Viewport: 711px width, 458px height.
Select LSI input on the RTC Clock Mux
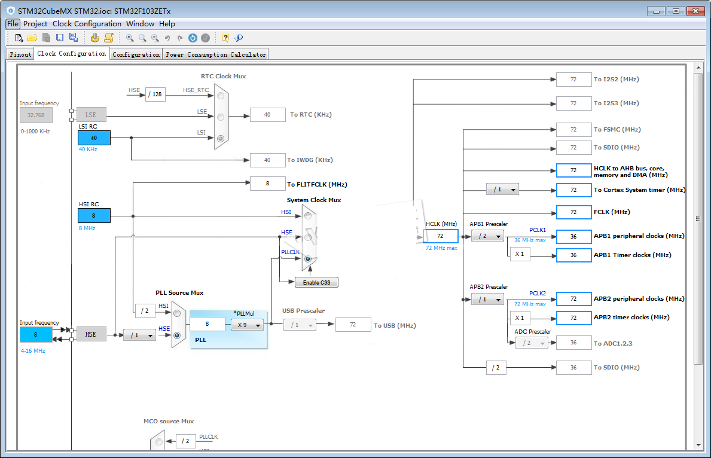[x=221, y=138]
